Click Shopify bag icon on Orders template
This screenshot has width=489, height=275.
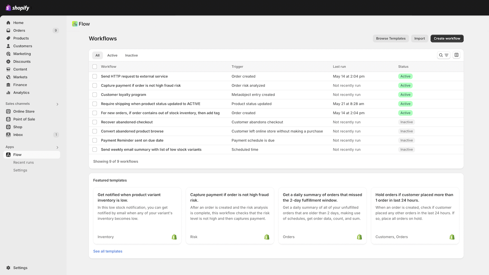click(x=359, y=237)
